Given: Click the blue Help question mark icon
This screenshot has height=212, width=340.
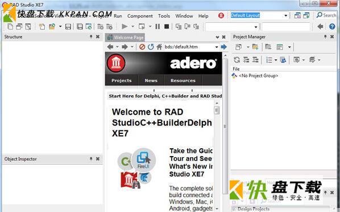Looking at the screenshot, I should point(332,27).
